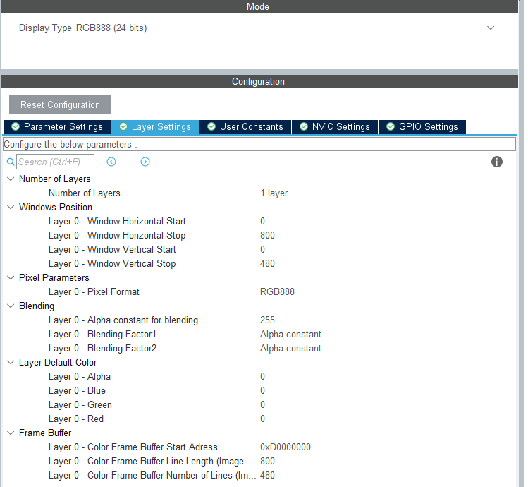
Task: Select Blending Factor1 value Alpha constant
Action: pyautogui.click(x=290, y=335)
